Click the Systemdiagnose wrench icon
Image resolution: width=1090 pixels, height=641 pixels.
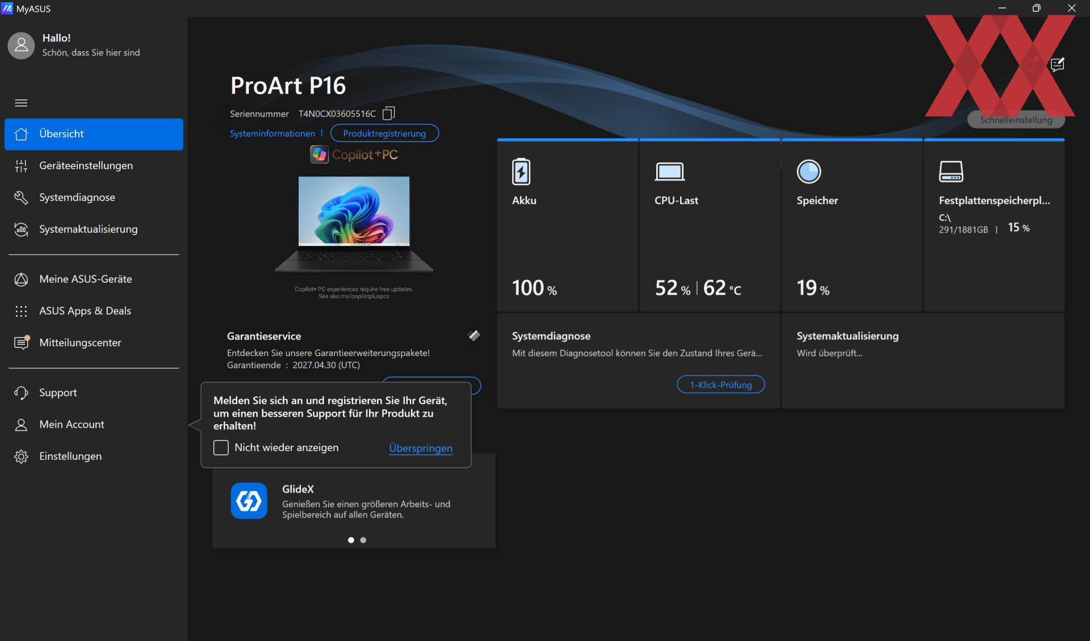(x=21, y=198)
